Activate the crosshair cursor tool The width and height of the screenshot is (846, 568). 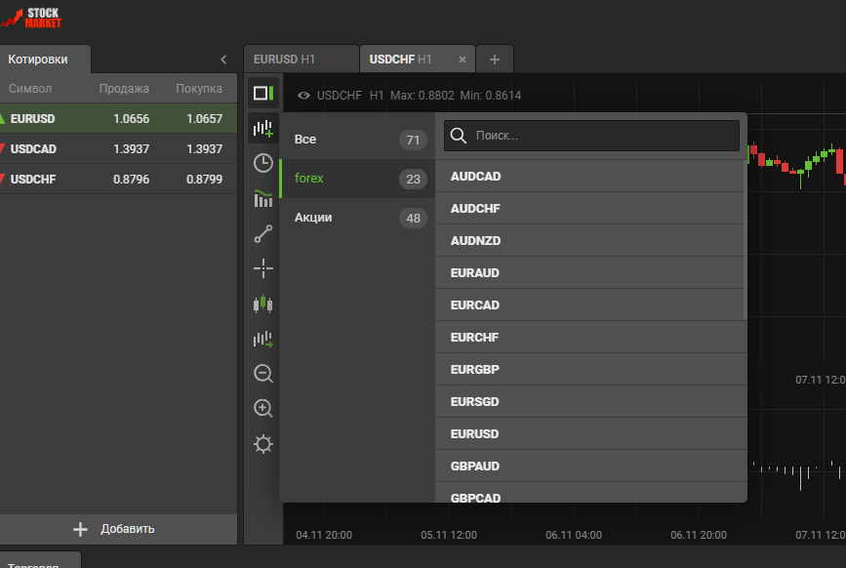coord(262,268)
